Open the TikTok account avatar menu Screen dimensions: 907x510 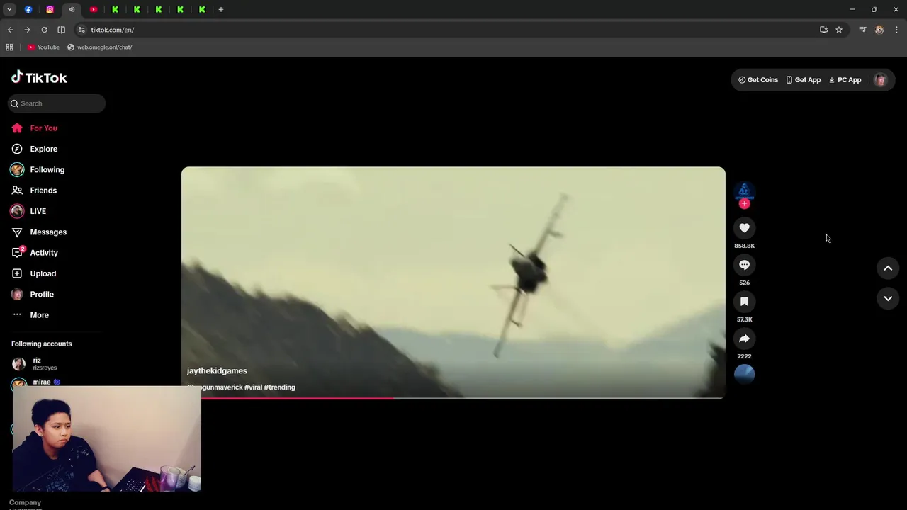[x=881, y=80]
